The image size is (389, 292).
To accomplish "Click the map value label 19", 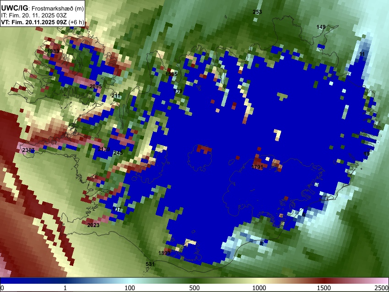I will 367,154.
